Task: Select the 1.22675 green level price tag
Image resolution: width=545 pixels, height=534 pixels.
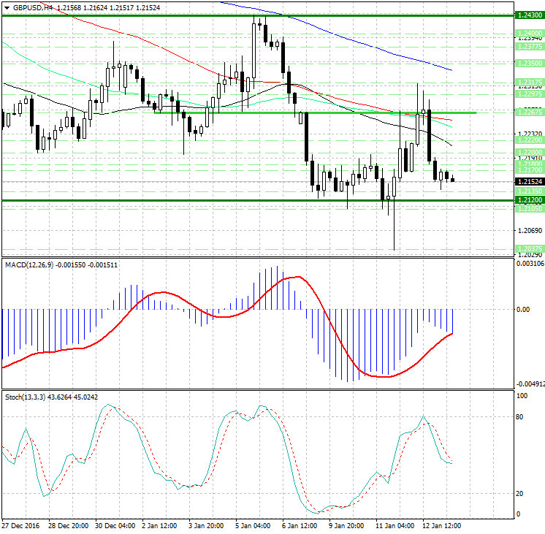Action: pos(528,112)
